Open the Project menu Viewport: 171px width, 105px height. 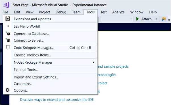(44, 12)
